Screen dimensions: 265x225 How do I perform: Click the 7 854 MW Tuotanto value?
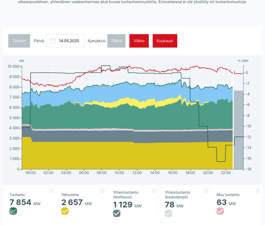point(21,202)
